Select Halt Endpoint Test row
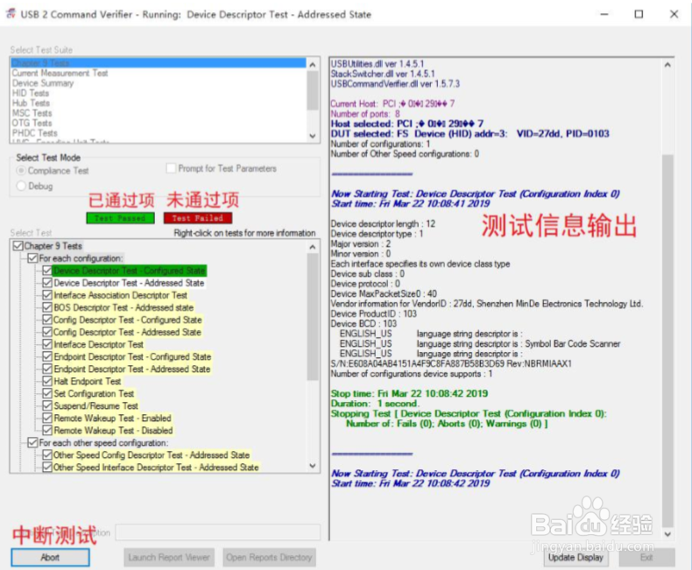 tap(88, 381)
